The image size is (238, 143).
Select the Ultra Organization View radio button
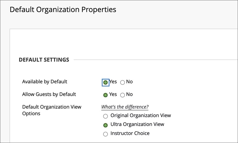pyautogui.click(x=106, y=125)
